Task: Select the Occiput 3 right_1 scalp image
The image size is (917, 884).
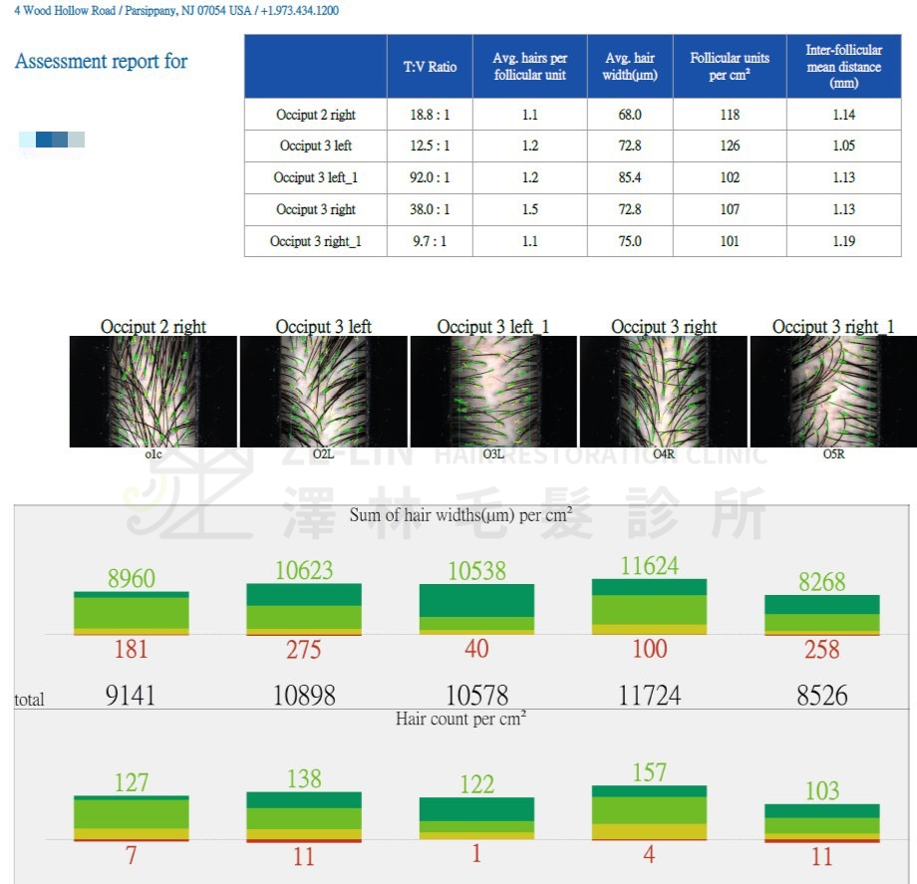Action: click(832, 391)
